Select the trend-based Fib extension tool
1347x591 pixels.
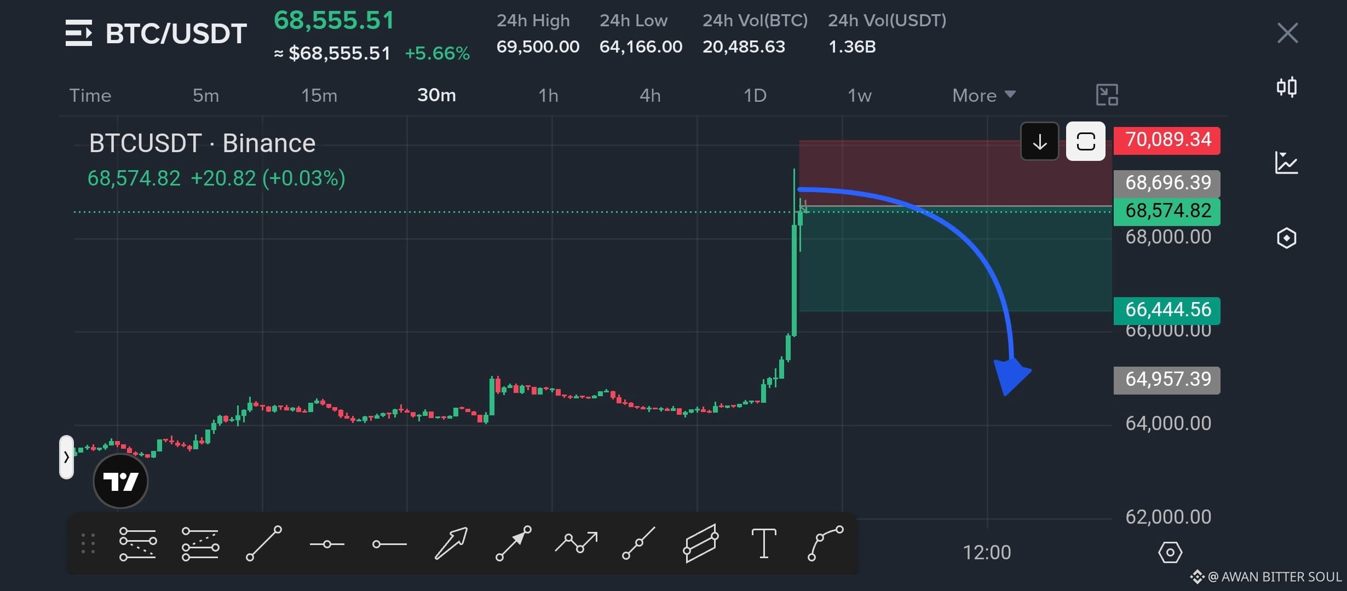tap(200, 543)
